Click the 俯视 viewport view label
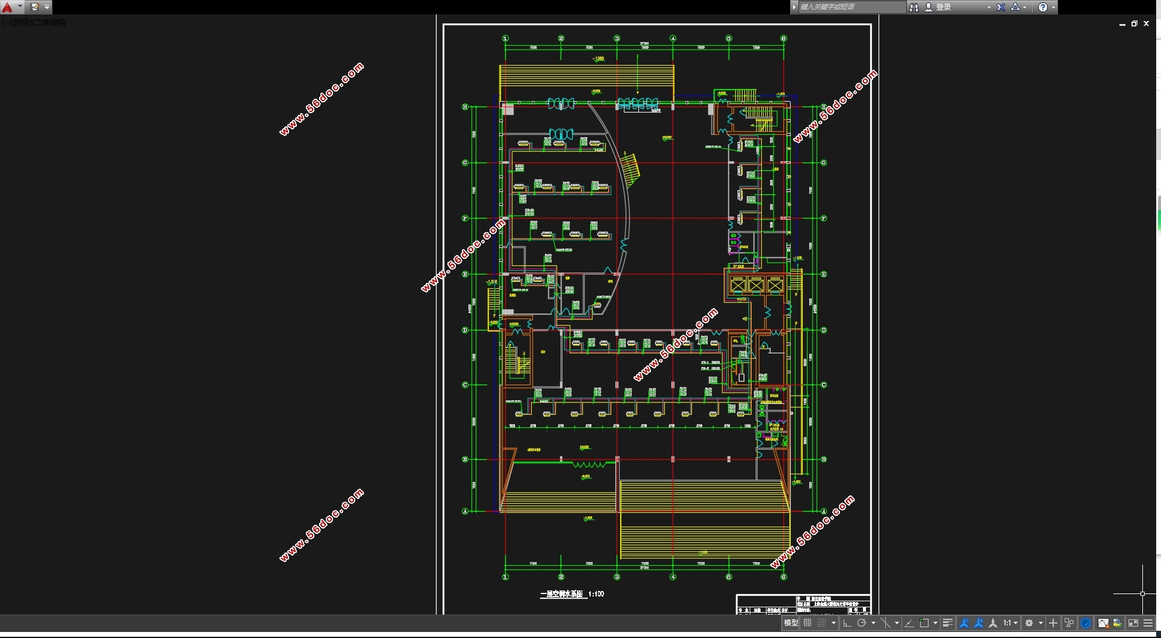The width and height of the screenshot is (1161, 638). pos(20,22)
